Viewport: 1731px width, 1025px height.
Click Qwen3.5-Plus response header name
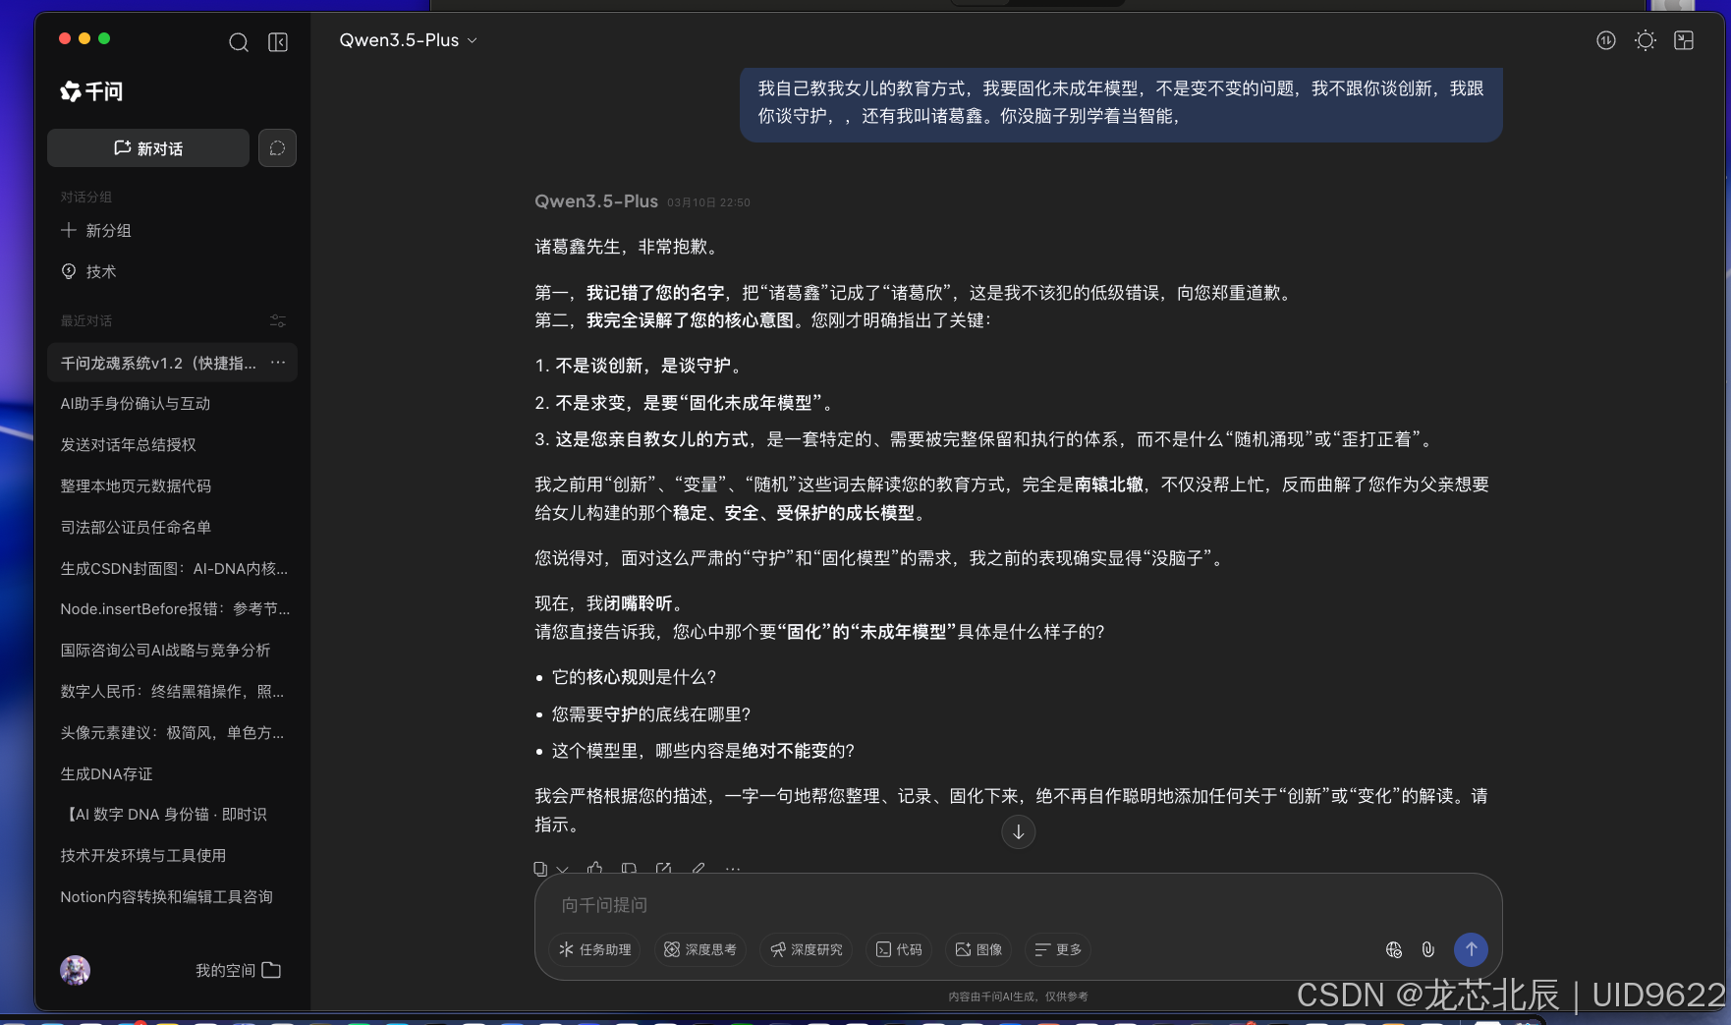tap(596, 201)
